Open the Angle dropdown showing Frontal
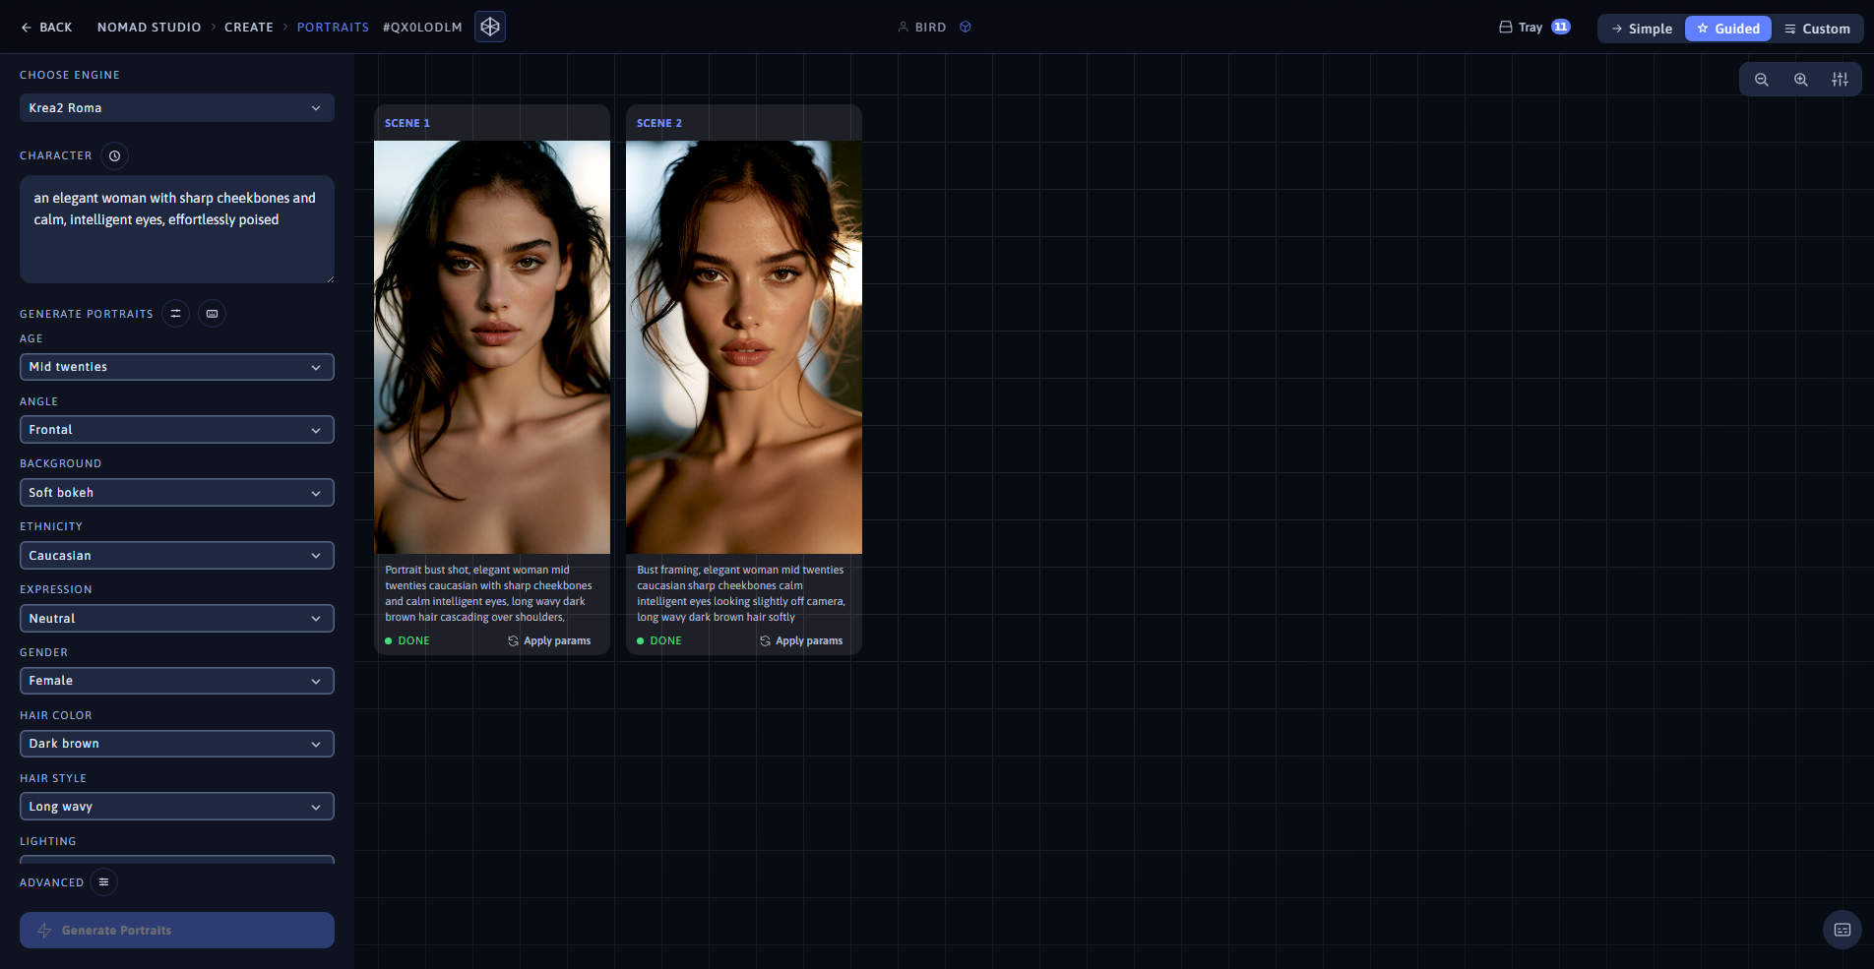This screenshot has height=969, width=1874. pos(177,430)
